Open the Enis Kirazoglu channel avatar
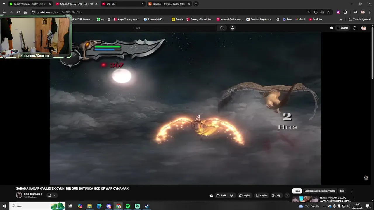This screenshot has height=210, width=374. pos(19,195)
